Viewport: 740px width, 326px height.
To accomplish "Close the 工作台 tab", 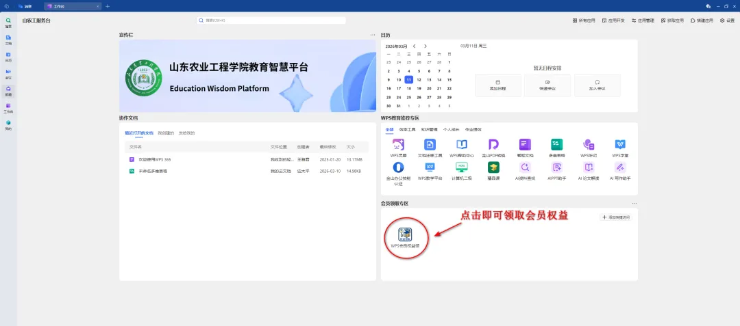I will pyautogui.click(x=98, y=6).
